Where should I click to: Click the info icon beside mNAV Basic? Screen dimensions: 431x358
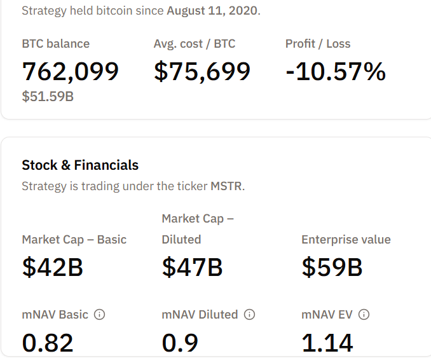[100, 314]
